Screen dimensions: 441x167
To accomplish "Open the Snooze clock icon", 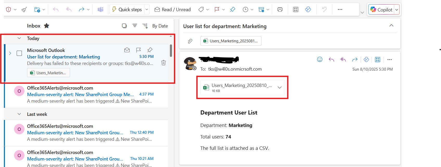I will [x=245, y=10].
